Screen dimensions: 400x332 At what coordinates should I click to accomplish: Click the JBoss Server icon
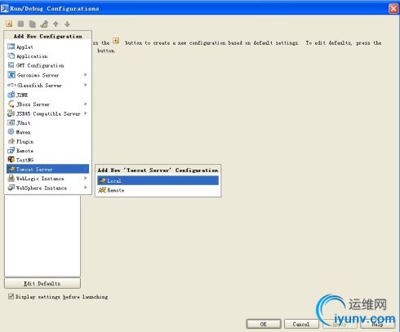11,104
